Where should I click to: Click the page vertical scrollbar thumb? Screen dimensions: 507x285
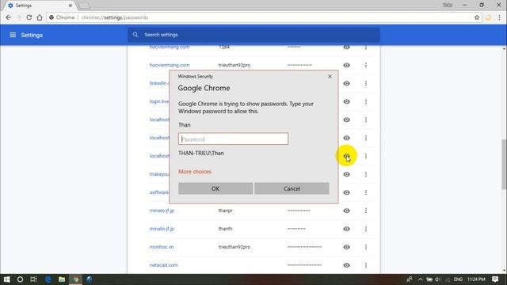pyautogui.click(x=504, y=165)
